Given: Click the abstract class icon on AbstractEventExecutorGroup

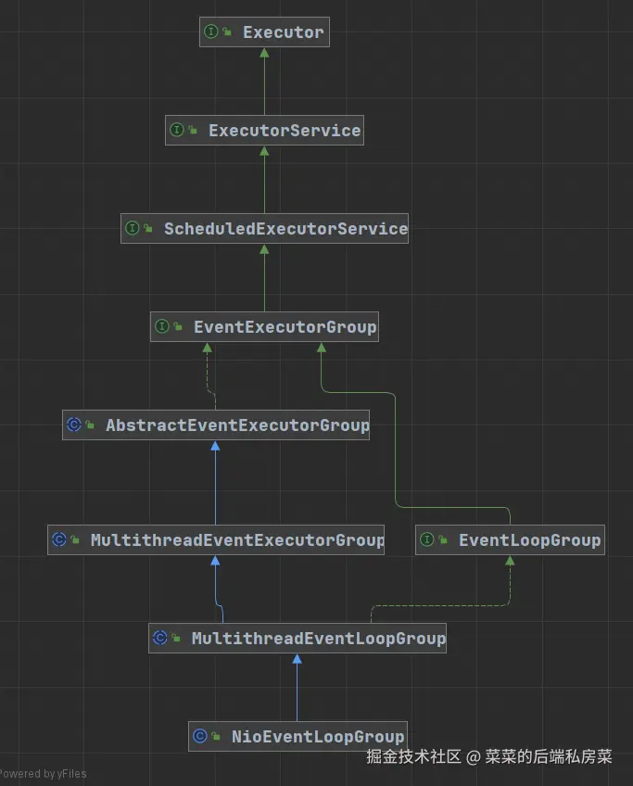Looking at the screenshot, I should click(73, 425).
